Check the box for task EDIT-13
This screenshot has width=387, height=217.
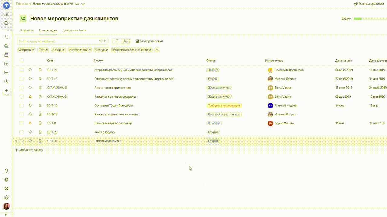pos(21,105)
